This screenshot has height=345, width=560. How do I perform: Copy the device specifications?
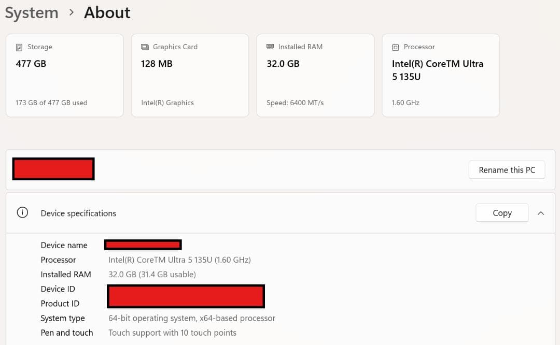[x=502, y=213]
